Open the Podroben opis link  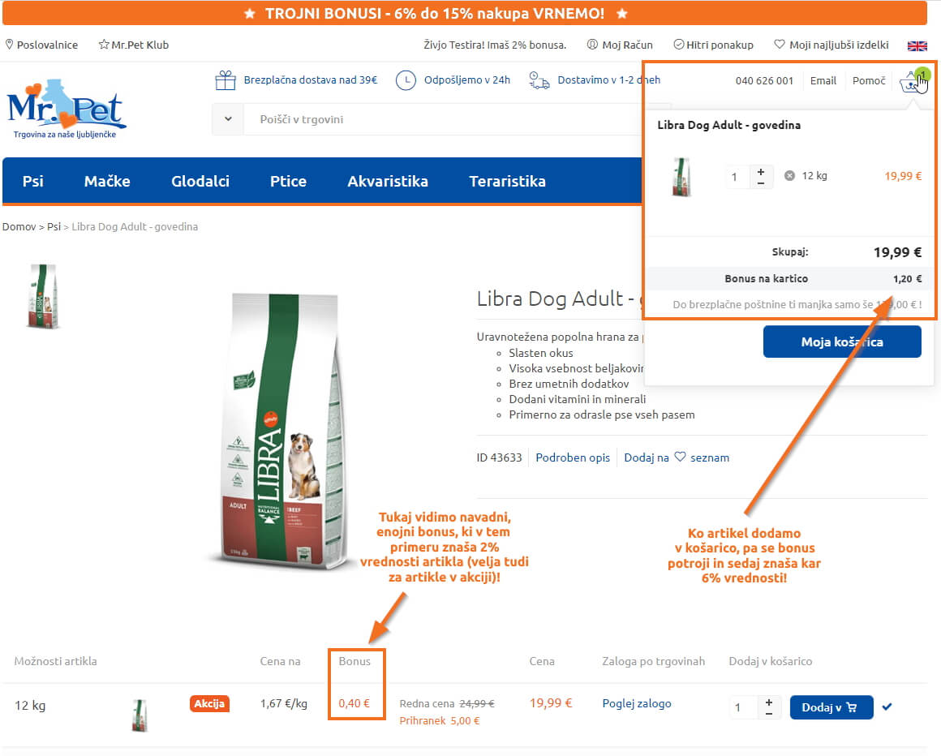pos(573,457)
